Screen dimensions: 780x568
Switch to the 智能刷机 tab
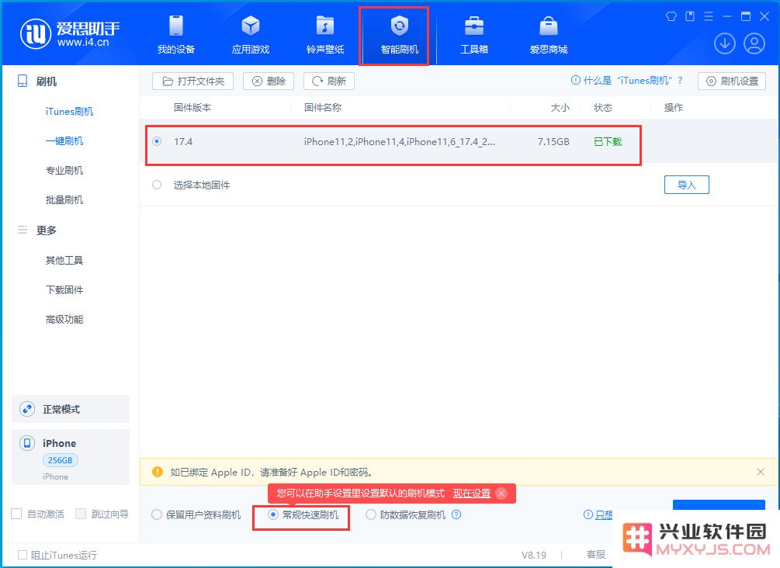[400, 34]
